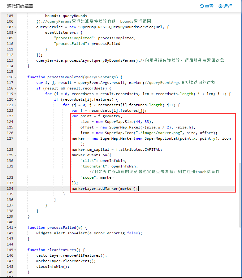
Task: Click line number 105 in gutter
Action: (x=10, y=16)
